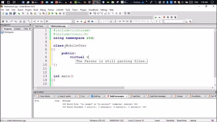The image size is (217, 122).
Task: Click the green Jump back arrow
Action: (156, 17)
